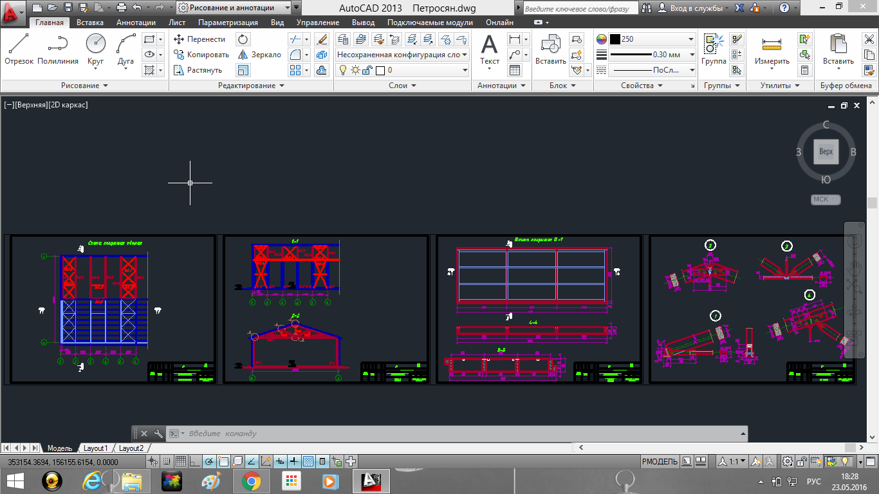
Task: Expand the Слои panel
Action: pyautogui.click(x=403, y=86)
